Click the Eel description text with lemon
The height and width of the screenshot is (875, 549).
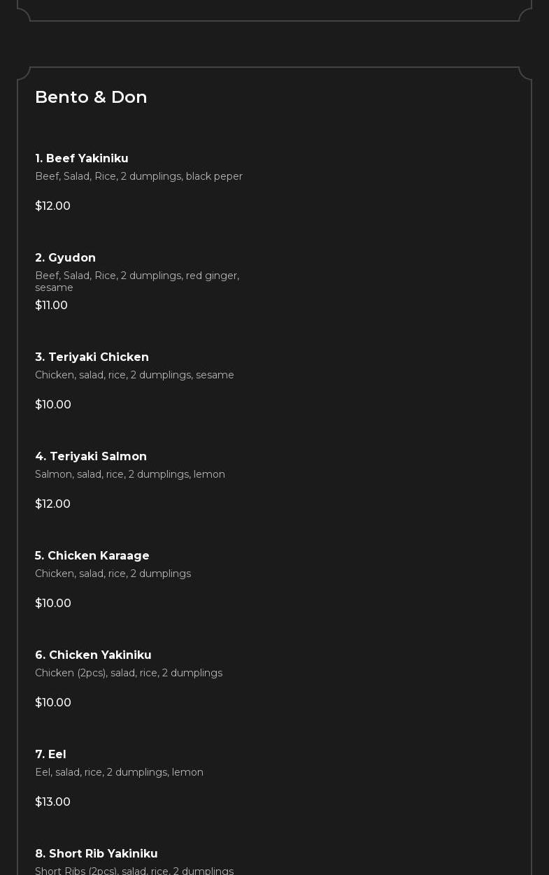pos(119,772)
